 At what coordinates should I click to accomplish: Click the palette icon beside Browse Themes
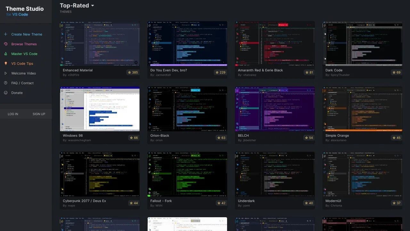coord(5,44)
